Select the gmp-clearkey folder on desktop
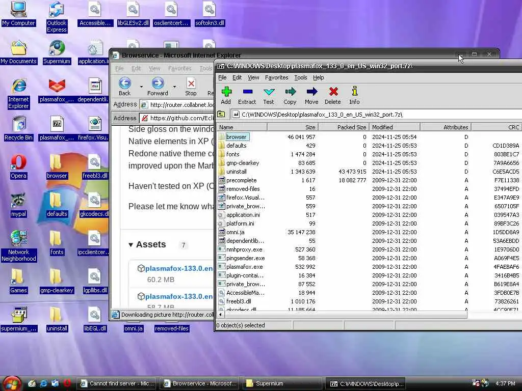The image size is (522, 391). (x=57, y=281)
